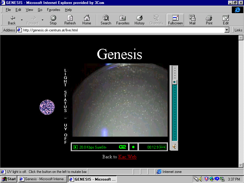This screenshot has width=244, height=183.
Task: Click the blue round tray icon
Action: coord(217,179)
